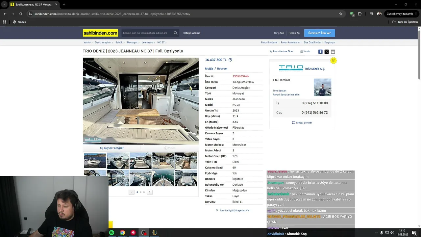Click the search magnifier icon on sahibinden
This screenshot has width=421, height=237.
176,33
